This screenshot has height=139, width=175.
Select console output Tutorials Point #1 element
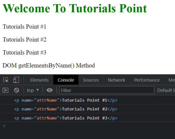coord(65,100)
